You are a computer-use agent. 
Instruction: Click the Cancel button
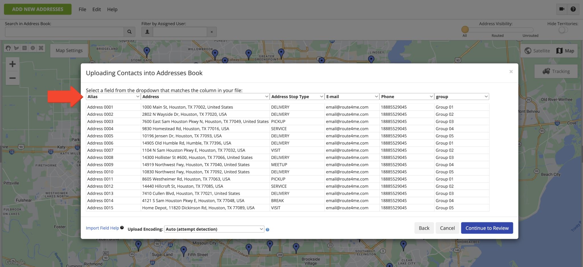[447, 228]
